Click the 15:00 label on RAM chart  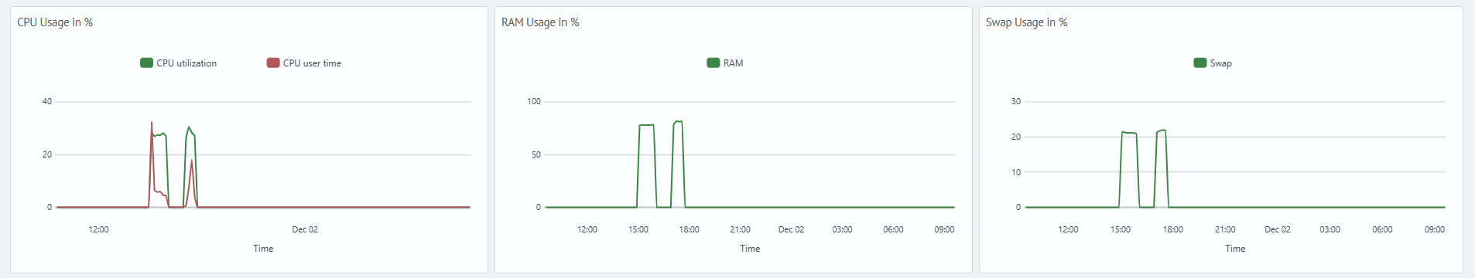point(638,229)
